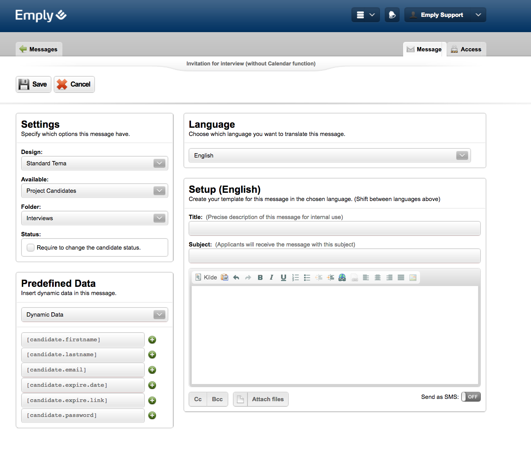531x451 pixels.
Task: Click the Cc button
Action: tap(198, 399)
